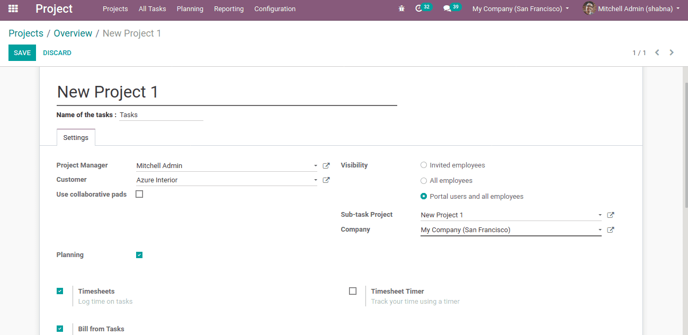Expand Sub-task Project dropdown arrow
Screen dimensions: 688x335
click(600, 215)
